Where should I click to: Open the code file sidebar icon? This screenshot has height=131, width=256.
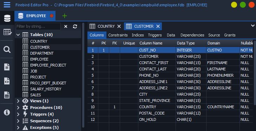[7, 81]
